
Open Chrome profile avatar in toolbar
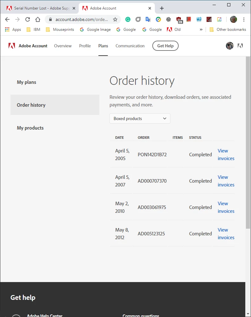(x=234, y=19)
